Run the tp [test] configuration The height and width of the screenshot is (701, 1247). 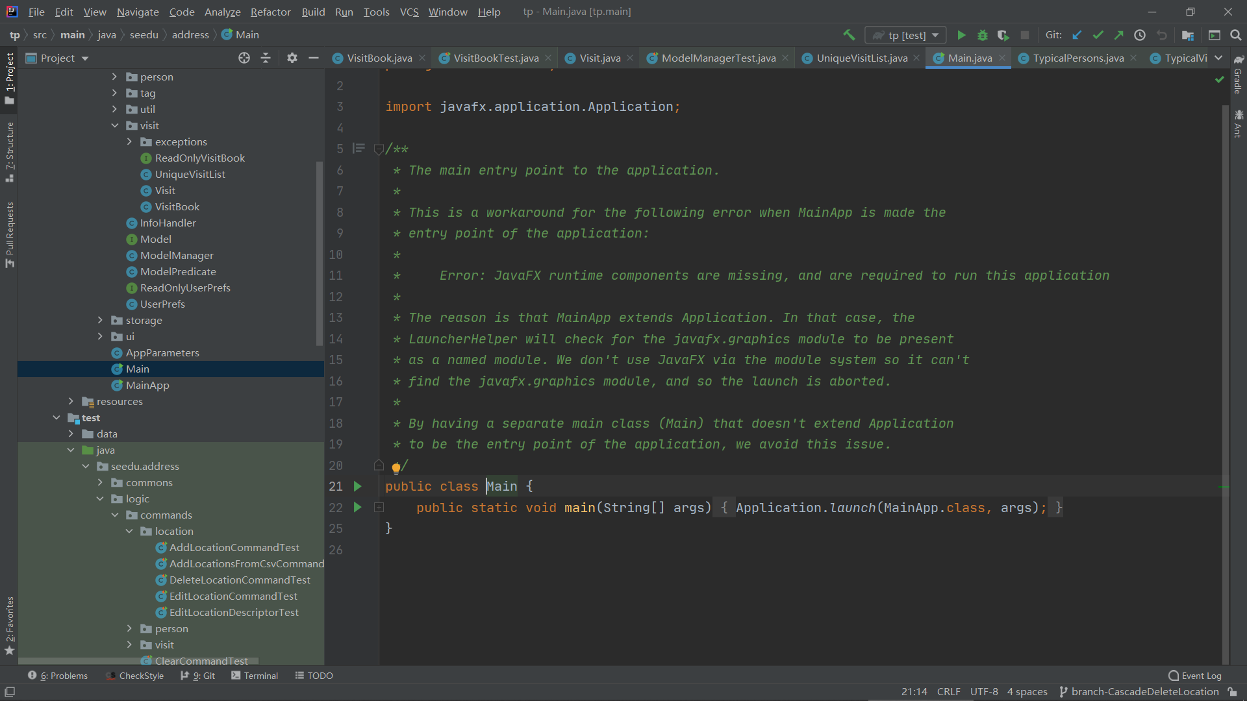[961, 35]
